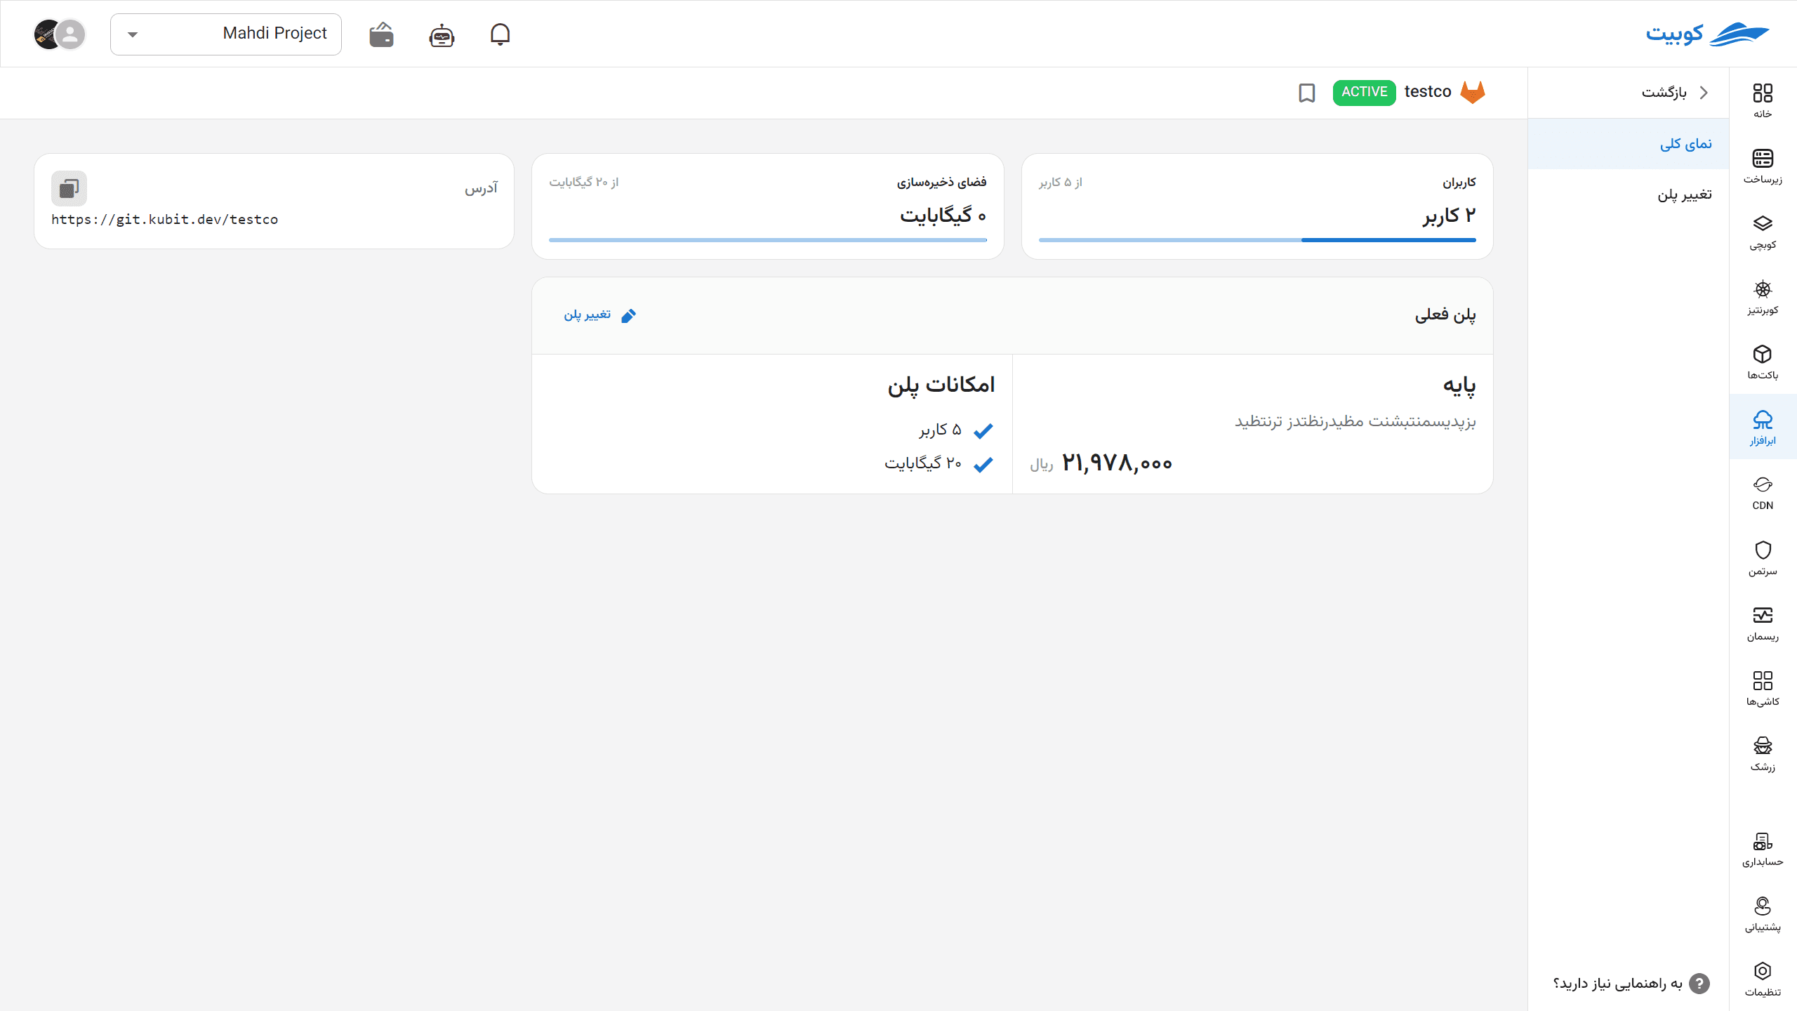Open the robot assistant icon

442,34
